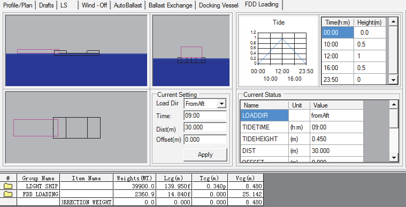
Task: Open the LIGHT SHIP folder icon
Action: click(8, 186)
